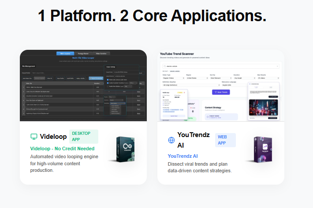Open the Definition (Quality) dropdown
Viewport: 313px width, 208px height.
[191, 85]
